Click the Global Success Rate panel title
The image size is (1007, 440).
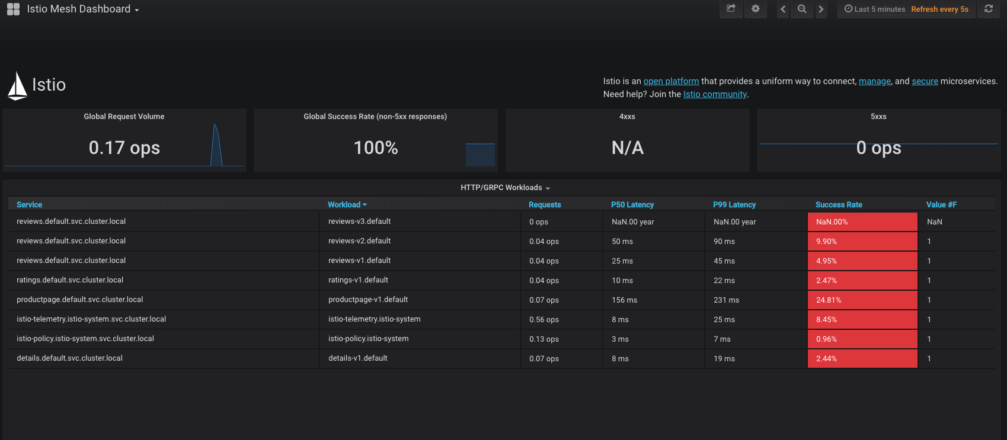[375, 117]
